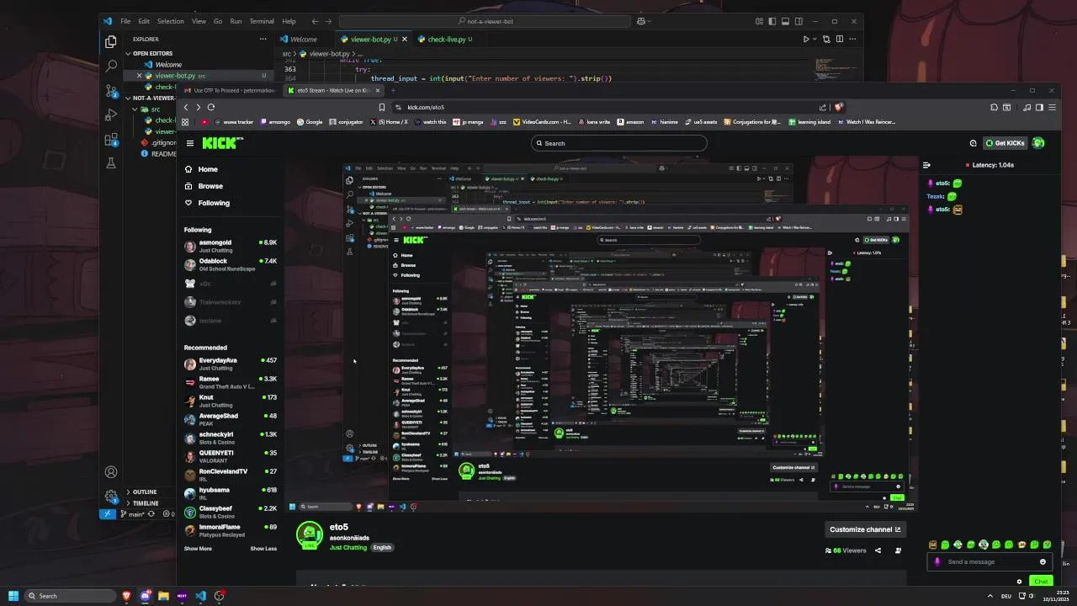Open Extensions view in VS Code
Viewport: 1077px width, 606px height.
111,139
